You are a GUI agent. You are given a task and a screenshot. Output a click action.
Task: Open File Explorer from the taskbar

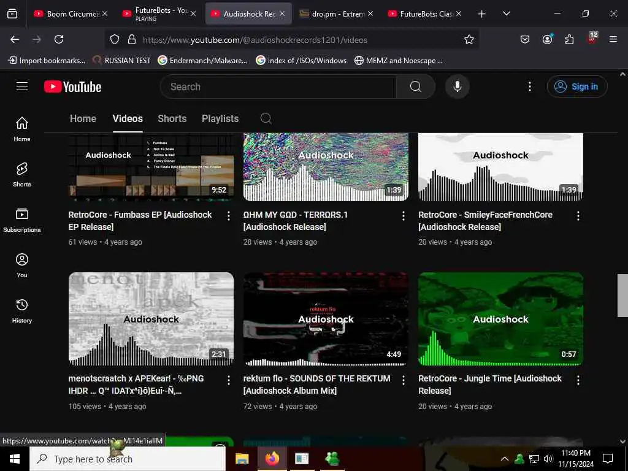coord(242,459)
